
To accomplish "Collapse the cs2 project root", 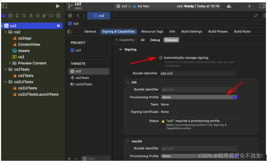I will [x=2, y=26].
